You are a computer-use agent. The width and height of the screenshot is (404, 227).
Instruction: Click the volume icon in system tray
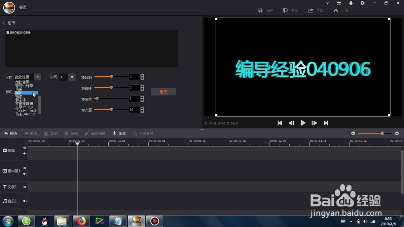pos(365,221)
